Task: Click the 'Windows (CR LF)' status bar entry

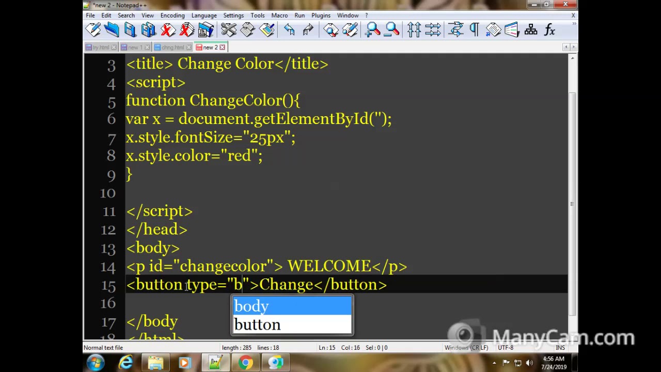Action: tap(466, 348)
